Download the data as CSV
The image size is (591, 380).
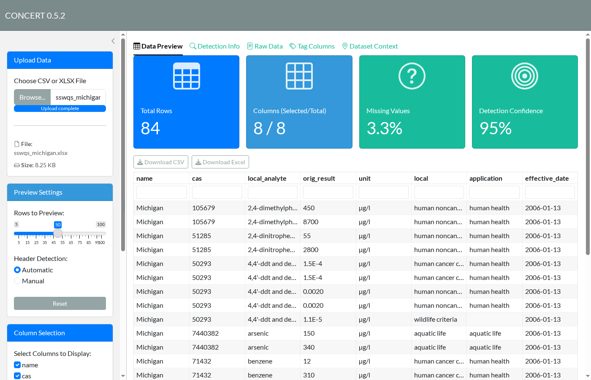(x=161, y=162)
